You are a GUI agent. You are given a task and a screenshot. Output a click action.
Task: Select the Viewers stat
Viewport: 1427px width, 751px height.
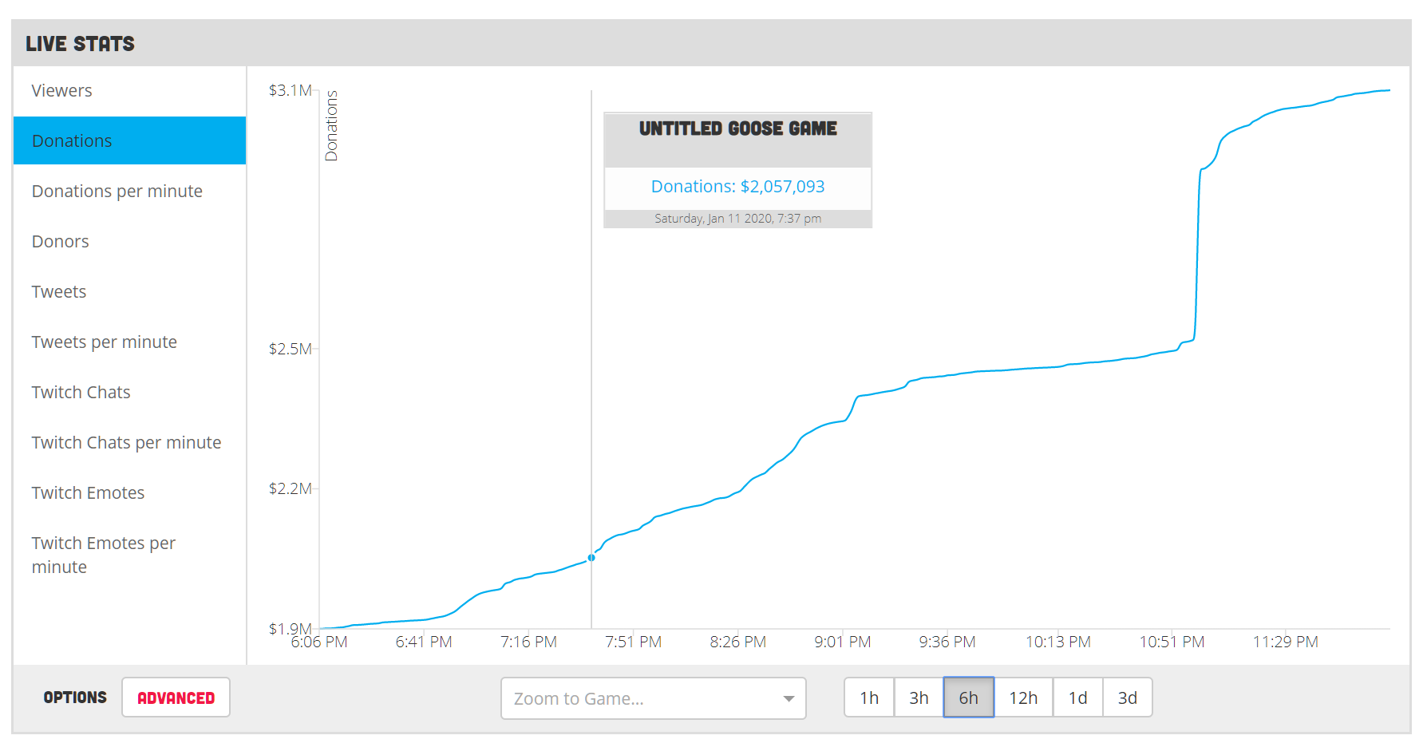pos(129,91)
